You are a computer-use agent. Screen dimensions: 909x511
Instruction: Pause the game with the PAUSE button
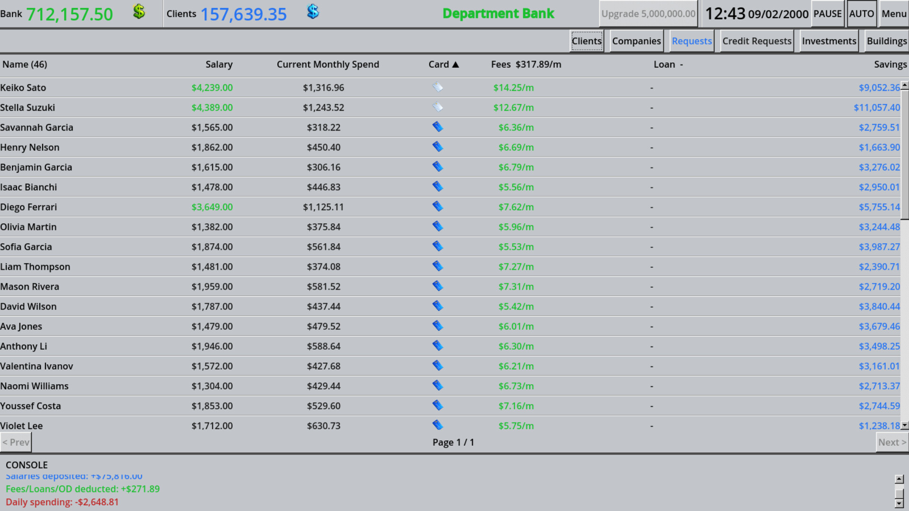click(827, 14)
